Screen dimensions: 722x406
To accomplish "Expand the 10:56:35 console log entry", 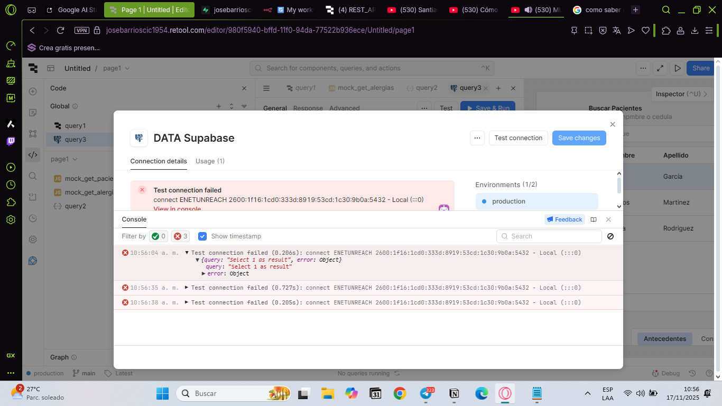I will coord(187,288).
